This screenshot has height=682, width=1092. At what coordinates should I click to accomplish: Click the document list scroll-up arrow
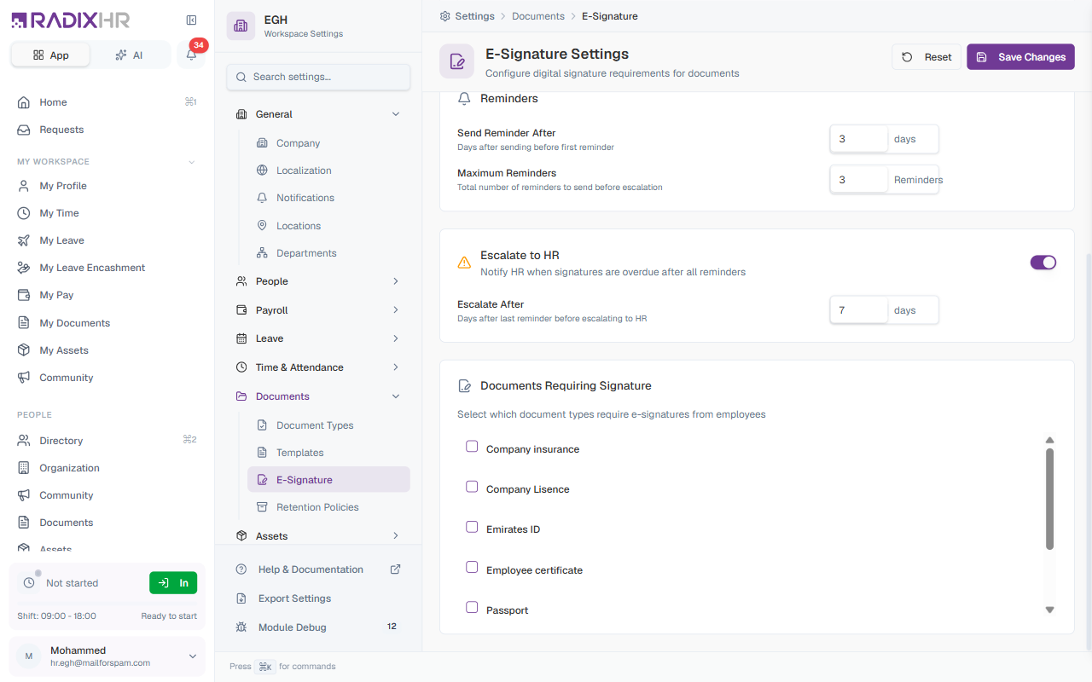(x=1050, y=440)
